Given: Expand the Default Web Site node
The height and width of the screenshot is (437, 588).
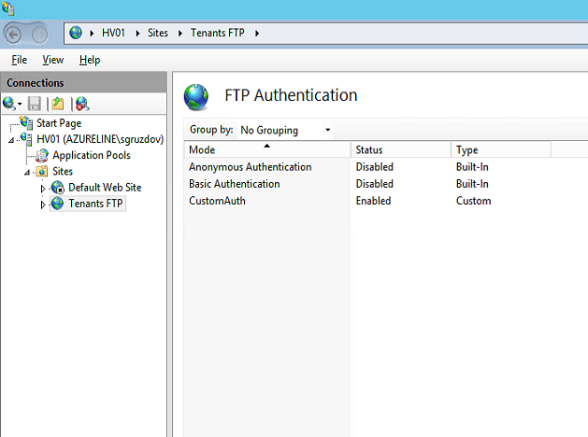Looking at the screenshot, I should 43,189.
